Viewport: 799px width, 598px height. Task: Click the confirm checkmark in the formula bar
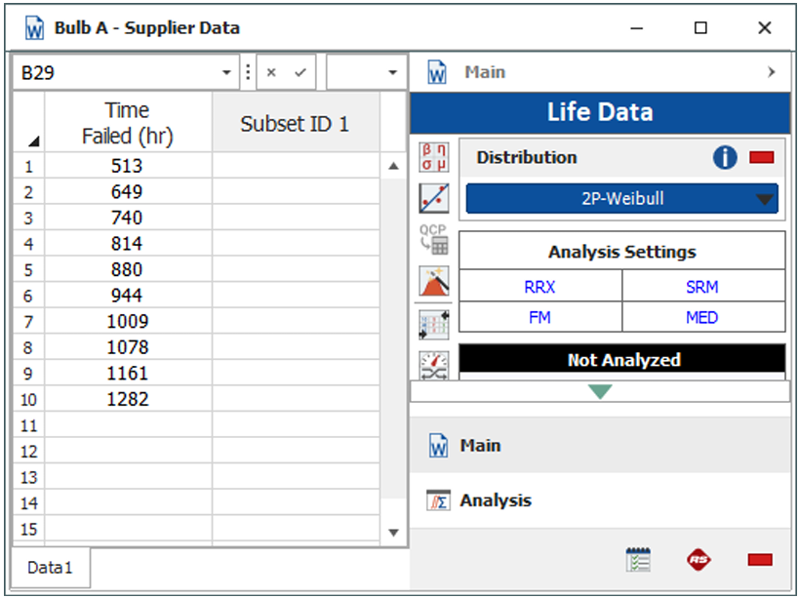click(300, 73)
